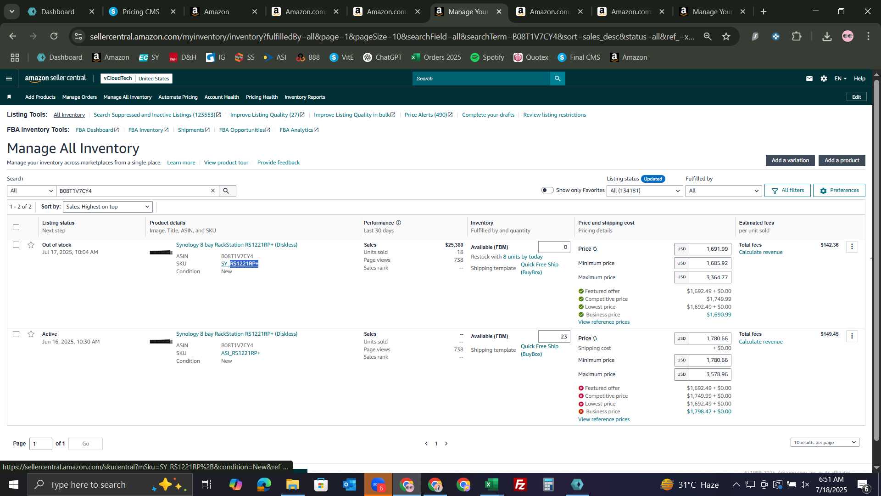Open Listing status All (134181) dropdown
The height and width of the screenshot is (496, 881).
[645, 191]
